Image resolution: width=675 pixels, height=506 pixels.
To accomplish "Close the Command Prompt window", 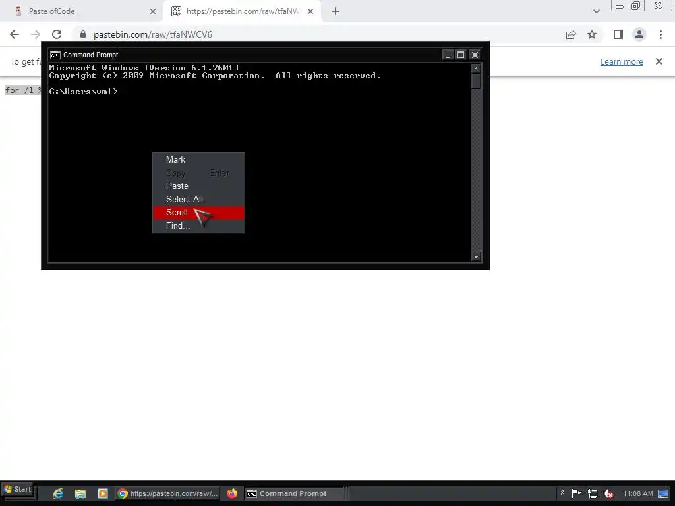I will point(475,55).
